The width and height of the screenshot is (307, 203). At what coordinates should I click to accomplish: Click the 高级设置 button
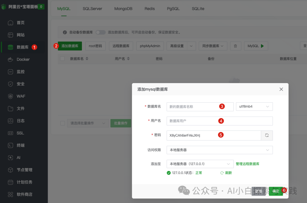click(x=177, y=46)
